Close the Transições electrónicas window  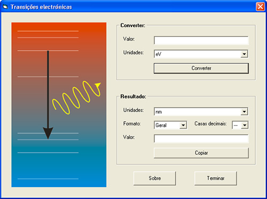[260, 7]
